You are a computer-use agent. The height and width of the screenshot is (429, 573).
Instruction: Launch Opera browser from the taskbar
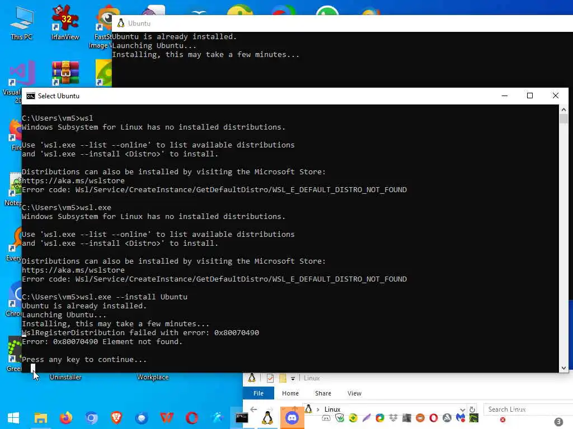click(x=192, y=418)
